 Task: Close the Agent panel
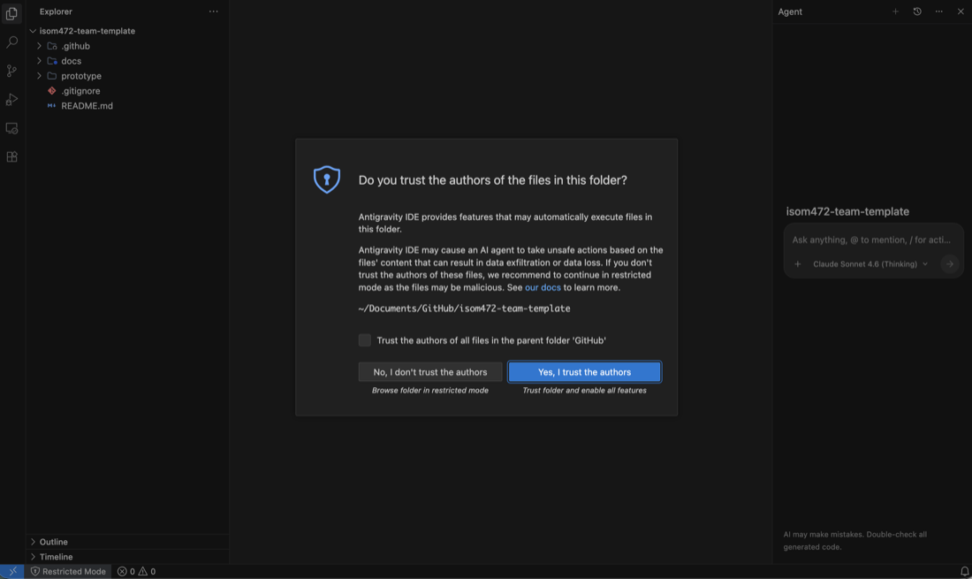pyautogui.click(x=961, y=11)
